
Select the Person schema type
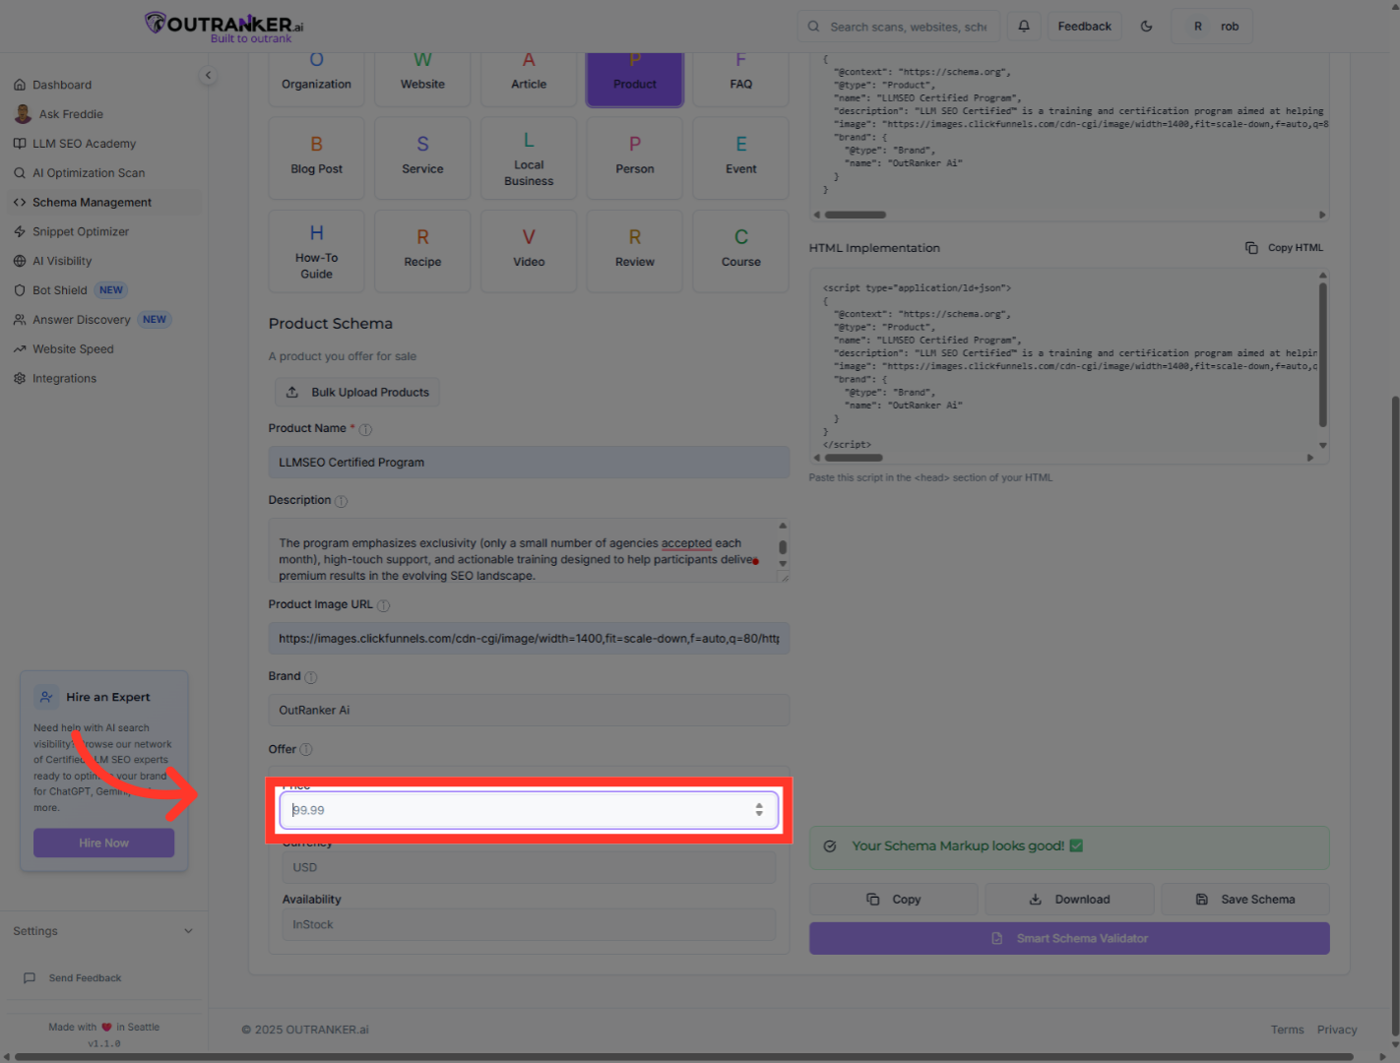coord(635,158)
